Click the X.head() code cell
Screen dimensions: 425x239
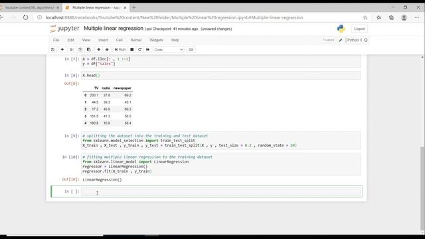(221, 75)
